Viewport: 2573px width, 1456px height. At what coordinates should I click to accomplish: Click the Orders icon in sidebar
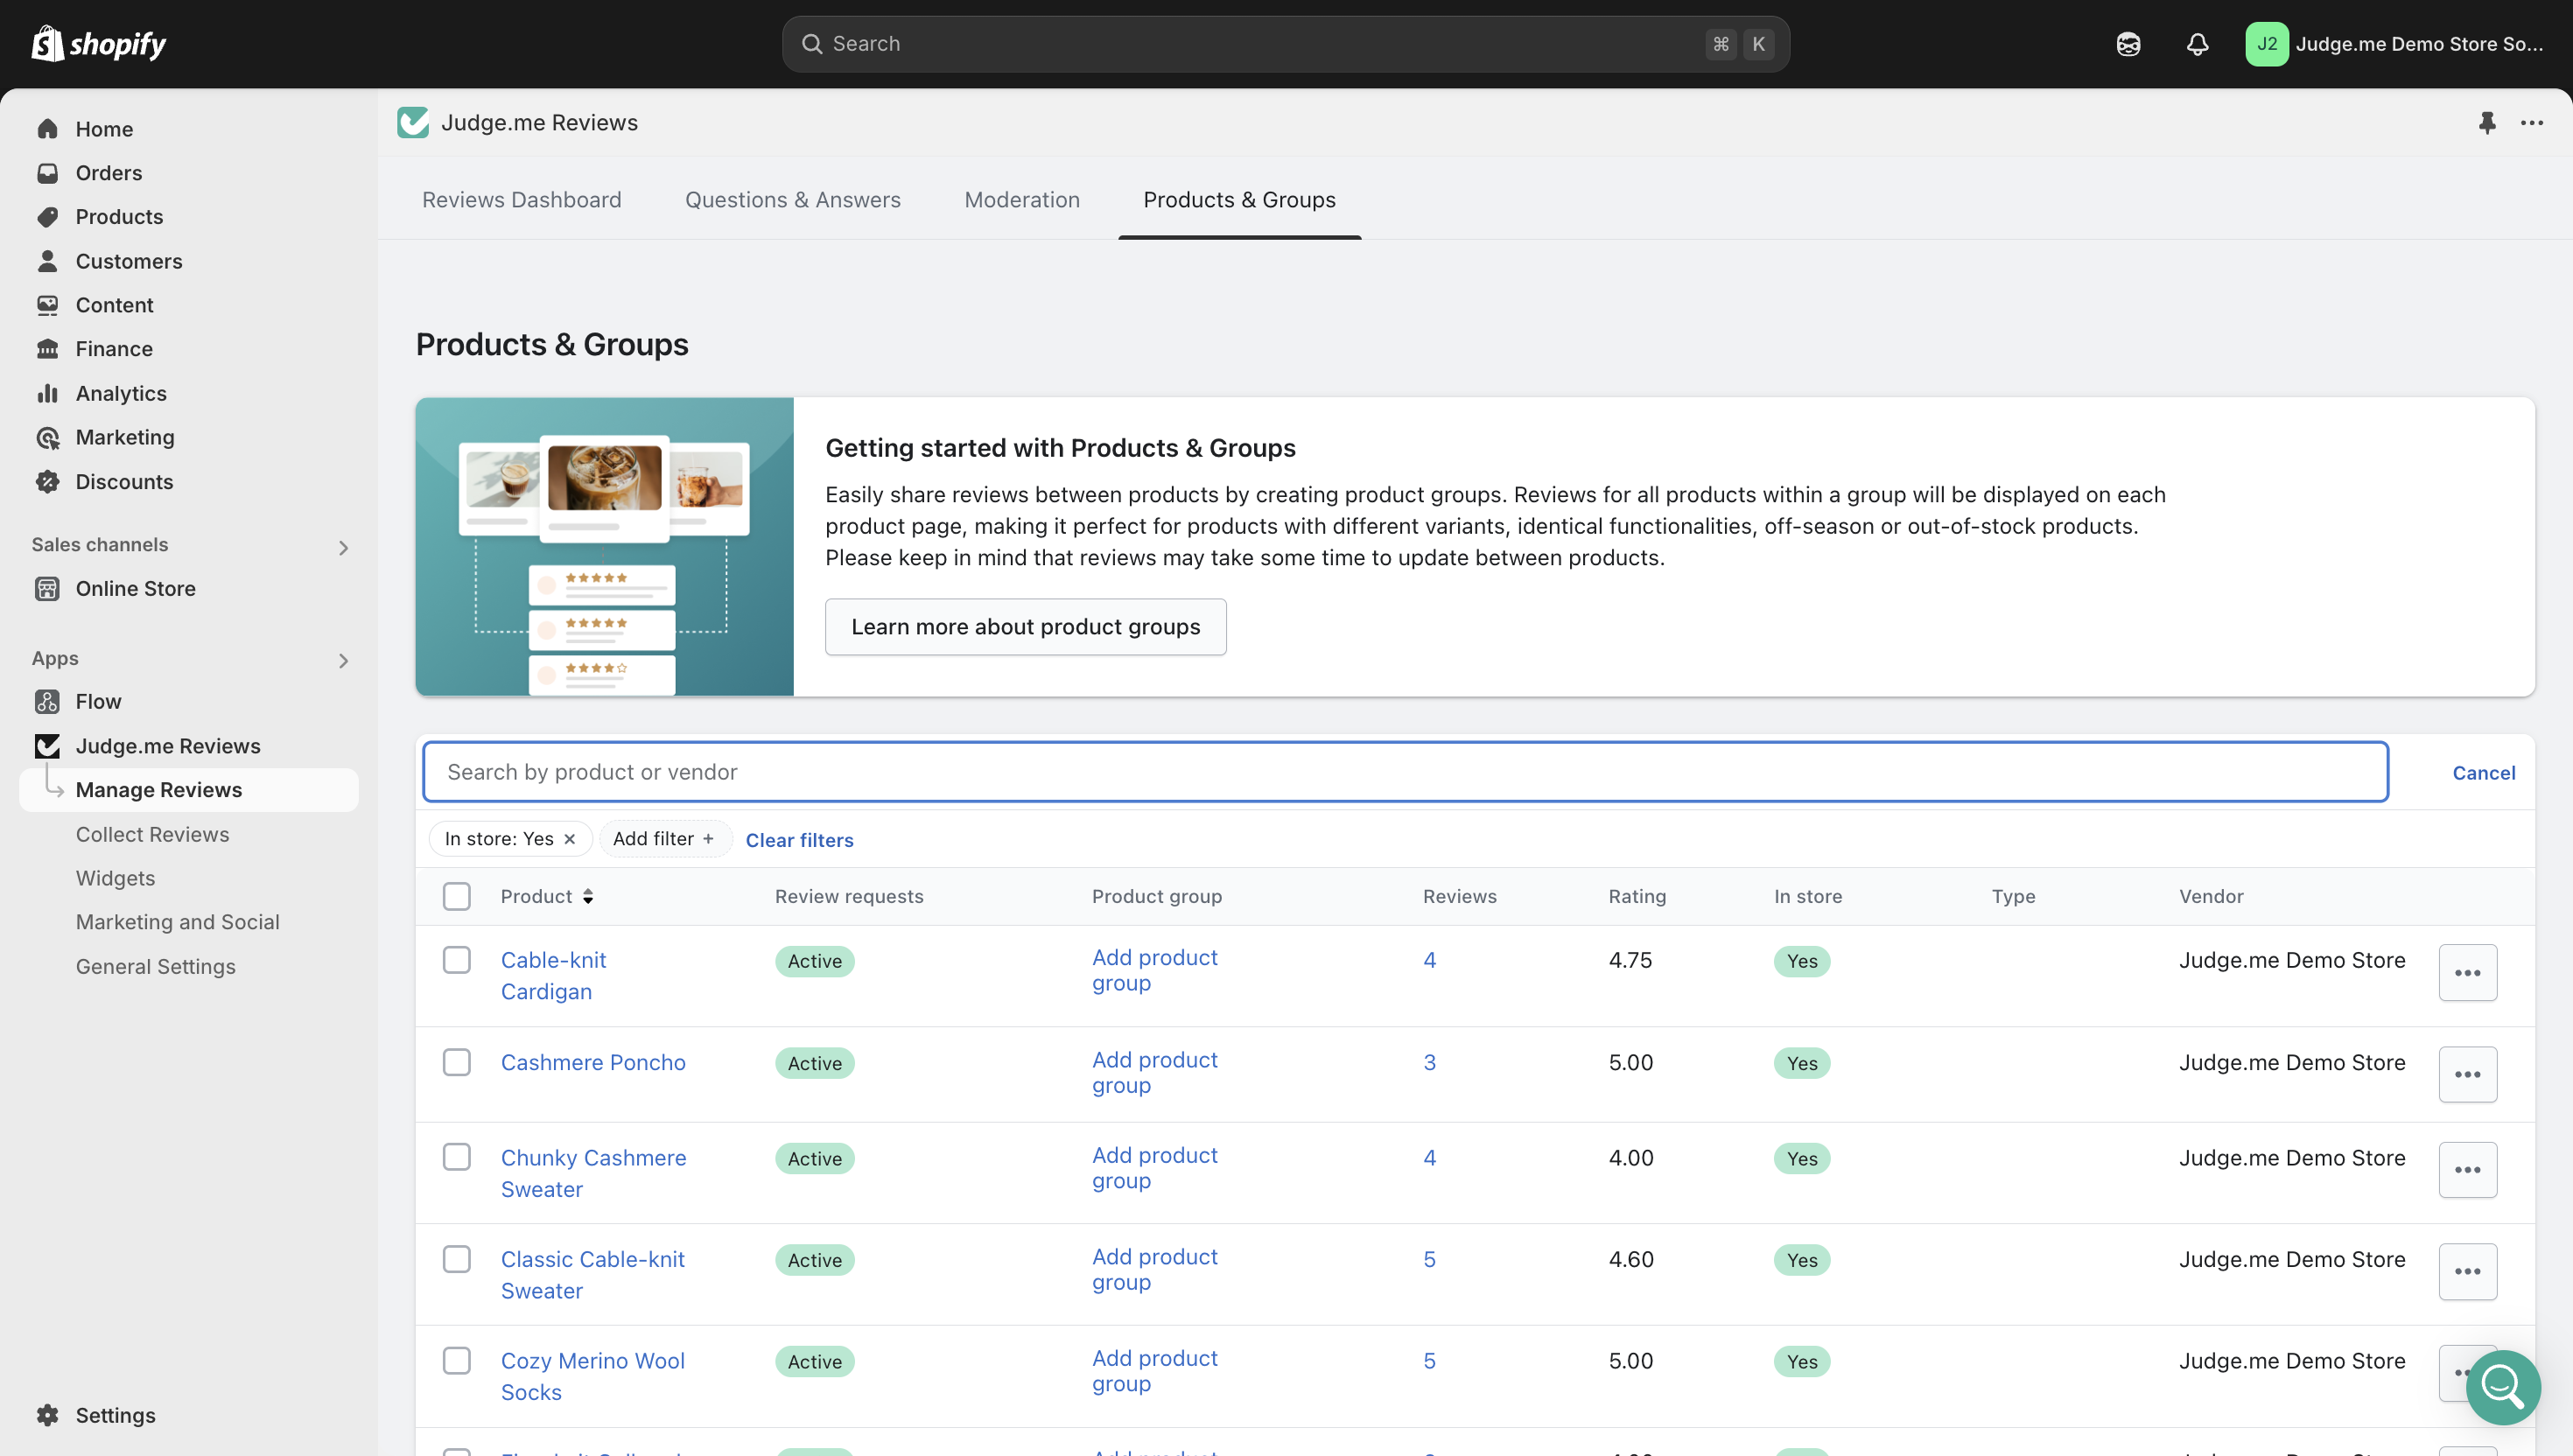tap(47, 173)
